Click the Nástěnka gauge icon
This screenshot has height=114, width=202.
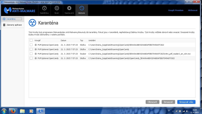point(44,8)
